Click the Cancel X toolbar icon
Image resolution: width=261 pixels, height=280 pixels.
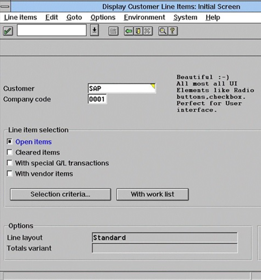coord(148,31)
